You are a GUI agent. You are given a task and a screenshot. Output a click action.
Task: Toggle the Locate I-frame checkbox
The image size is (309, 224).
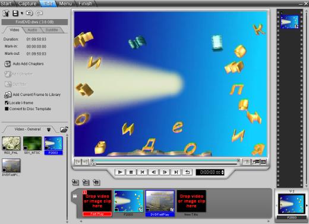(x=7, y=102)
